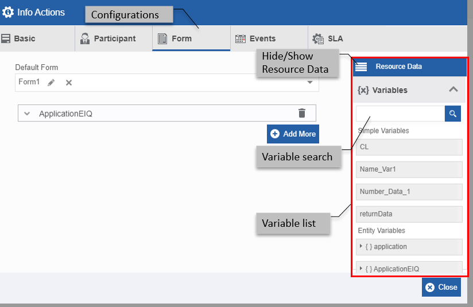The height and width of the screenshot is (307, 473).
Task: Select the CL simple variable
Action: click(409, 147)
